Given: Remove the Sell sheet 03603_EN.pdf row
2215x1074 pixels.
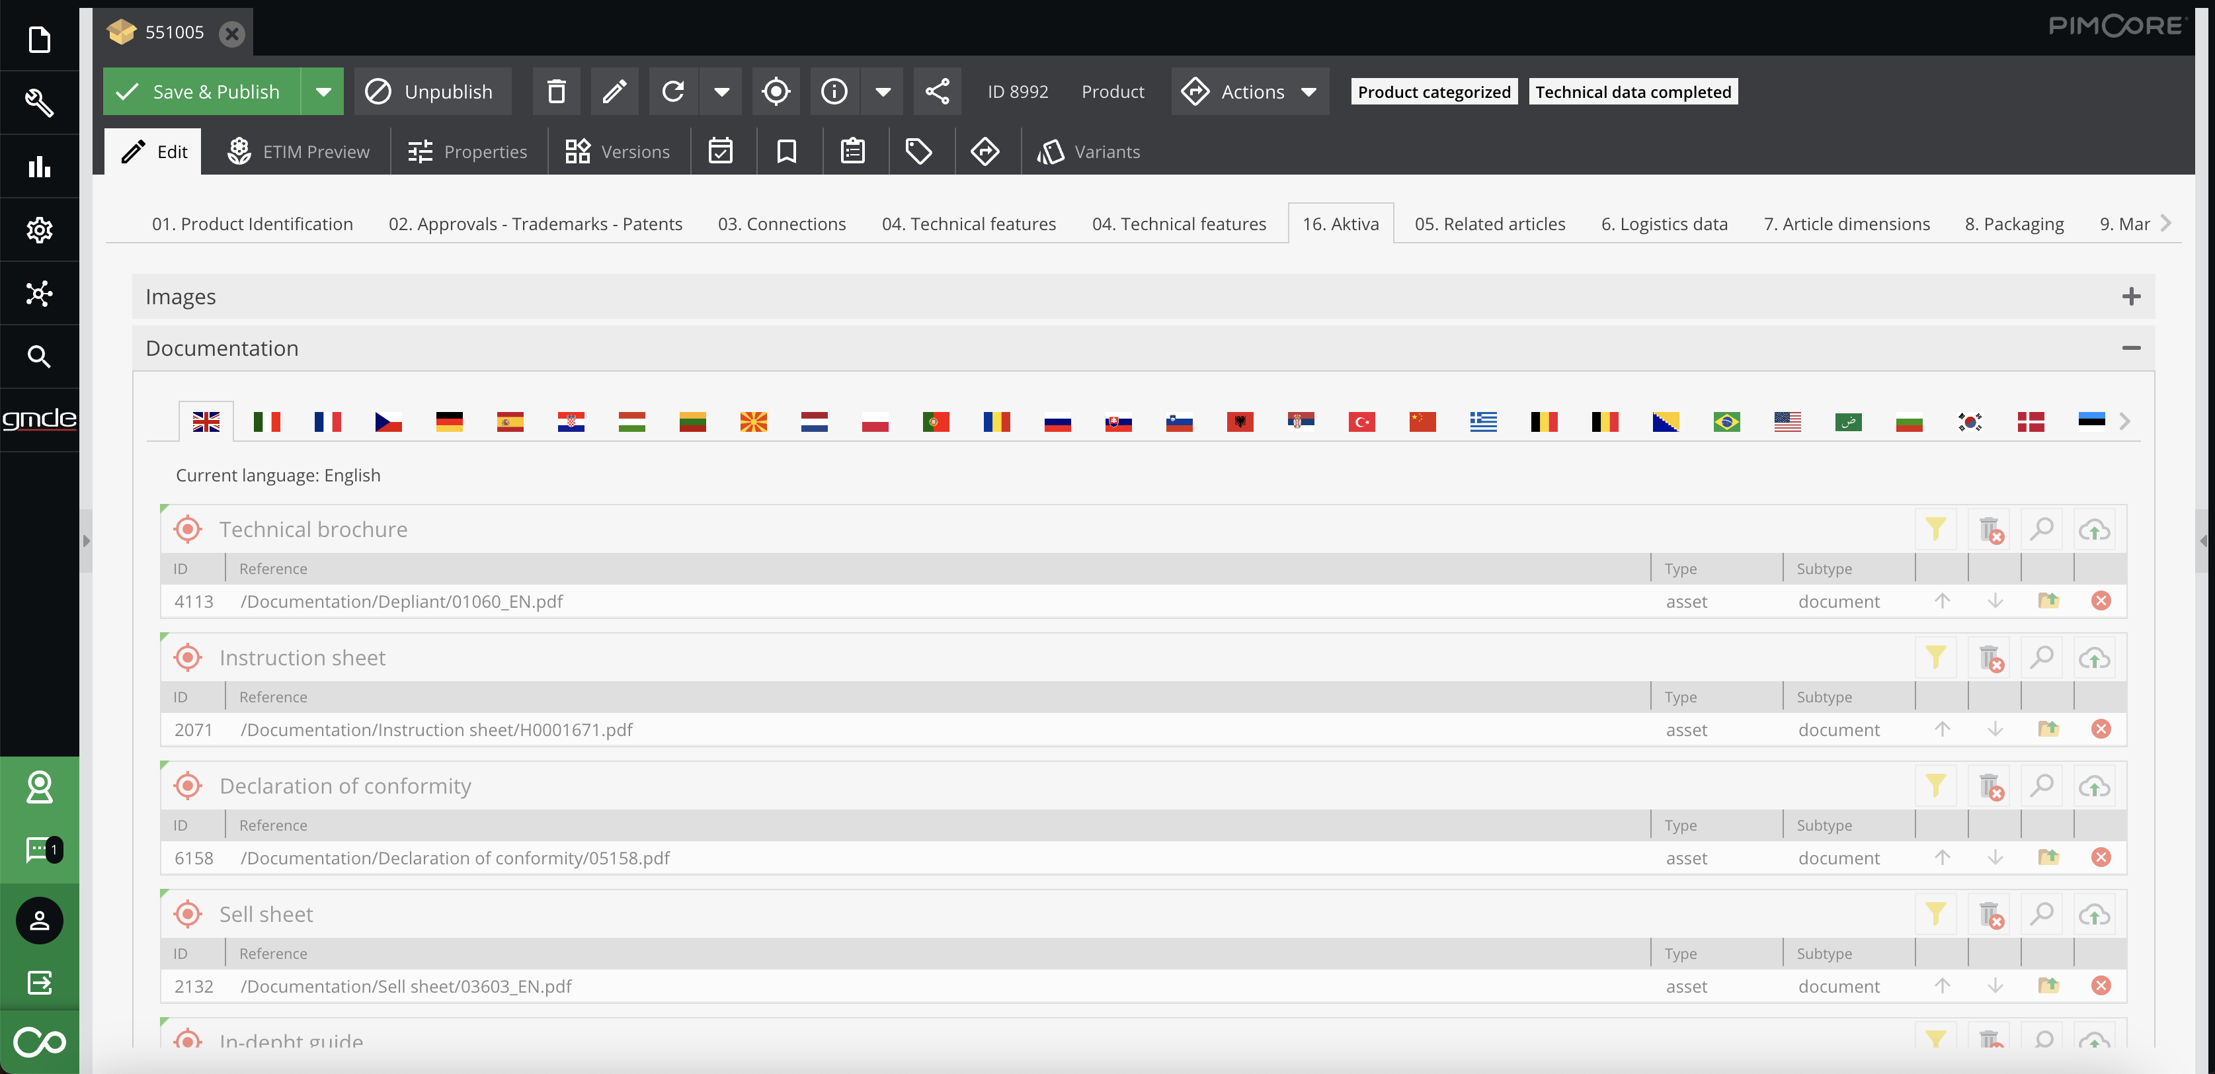Looking at the screenshot, I should click(2101, 985).
